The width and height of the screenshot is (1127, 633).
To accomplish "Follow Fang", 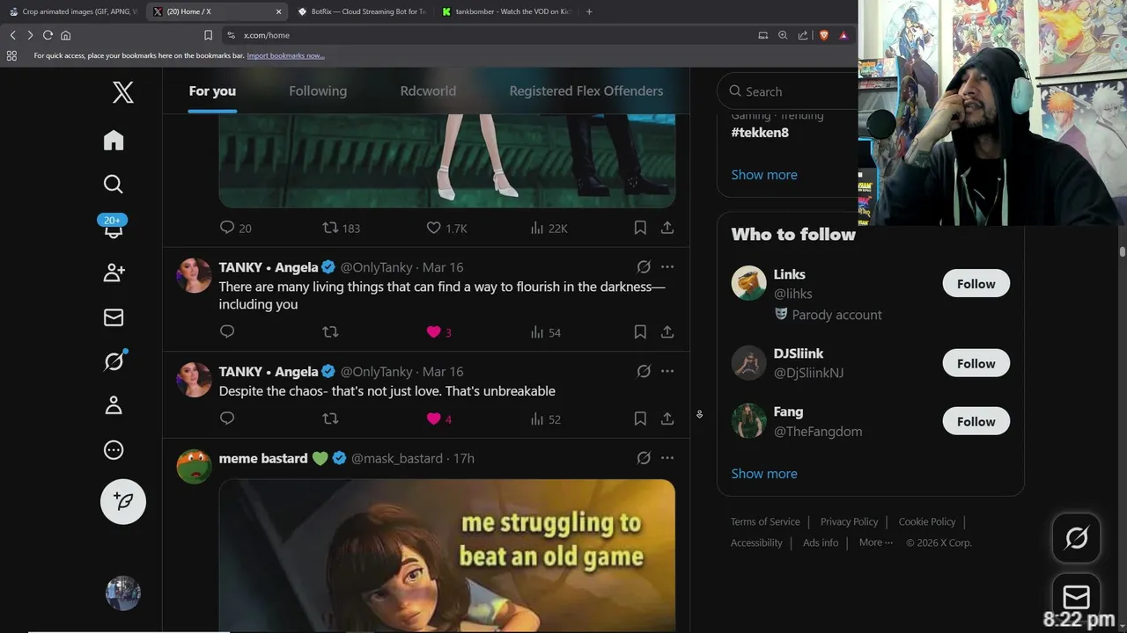I will tap(976, 421).
